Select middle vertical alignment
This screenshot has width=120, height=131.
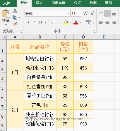[107, 13]
